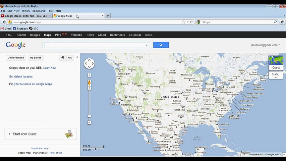Open the File menu

tap(3, 11)
